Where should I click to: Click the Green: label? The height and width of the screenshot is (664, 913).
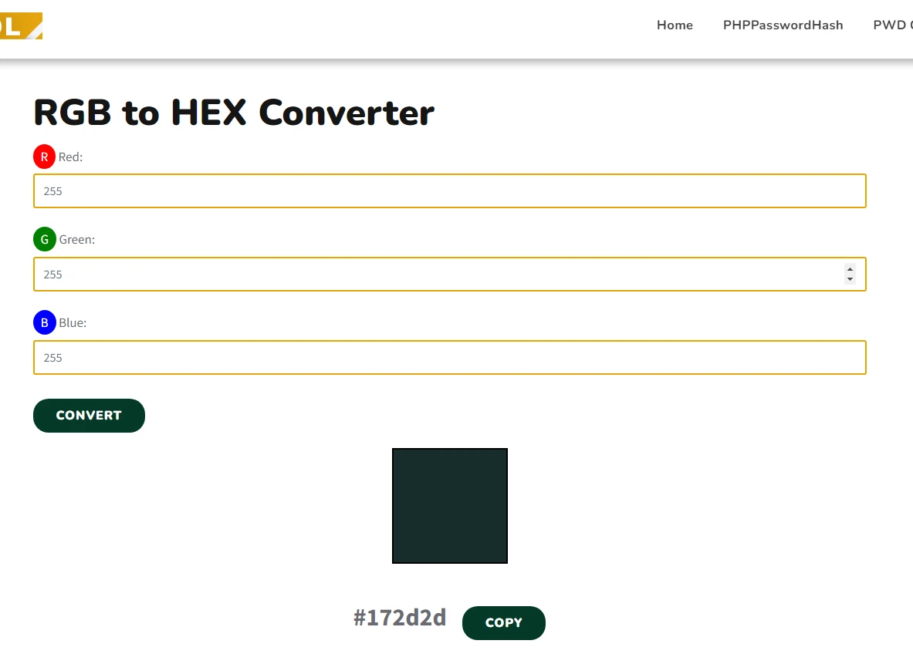tap(77, 240)
